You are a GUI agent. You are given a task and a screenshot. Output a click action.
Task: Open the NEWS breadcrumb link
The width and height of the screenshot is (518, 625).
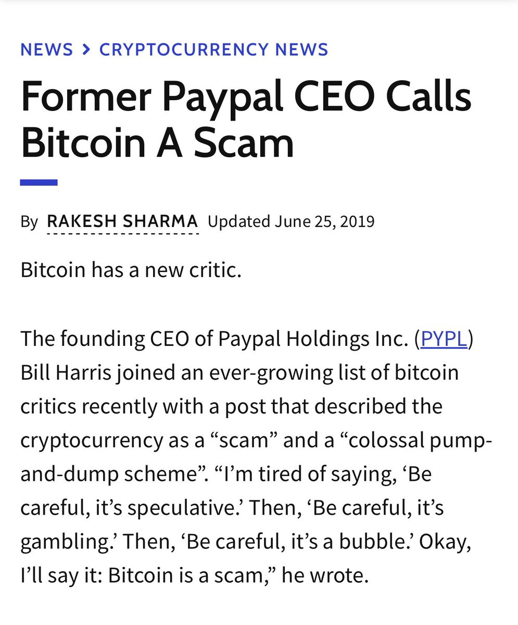pyautogui.click(x=46, y=49)
